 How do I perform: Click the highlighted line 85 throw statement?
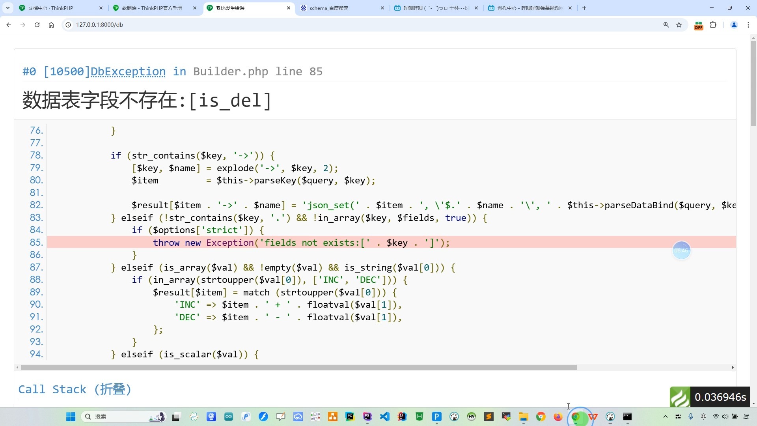tap(301, 243)
